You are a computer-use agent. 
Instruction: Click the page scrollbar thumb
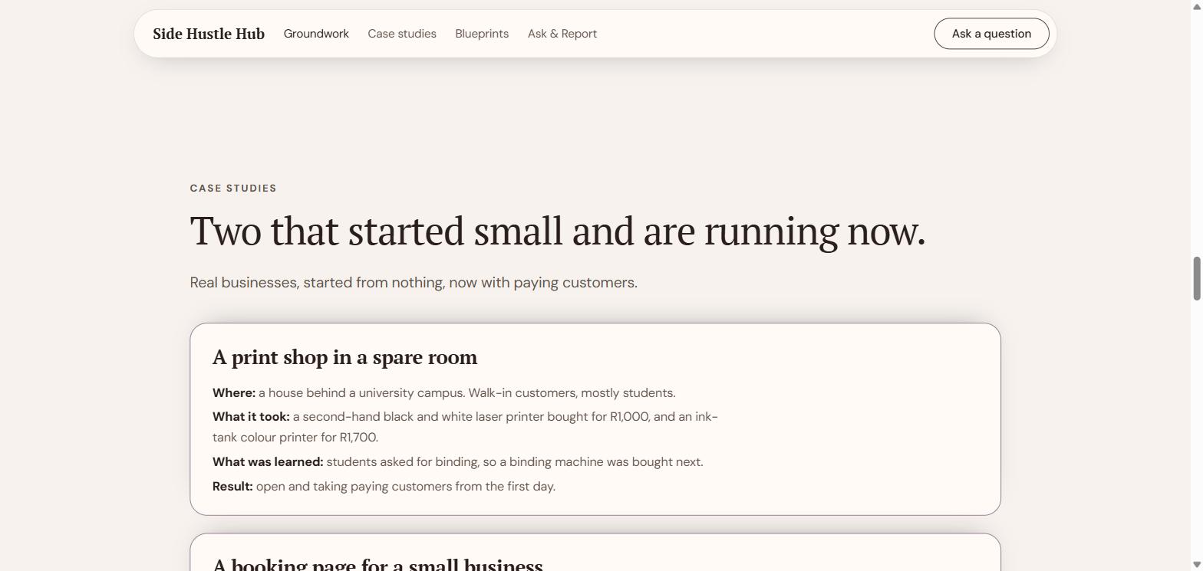[1196, 279]
